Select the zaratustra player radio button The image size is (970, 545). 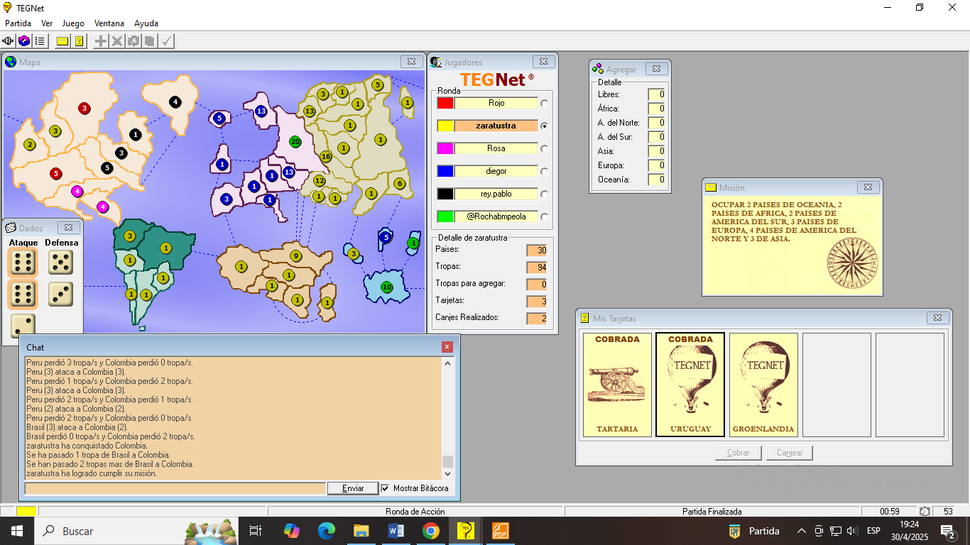(545, 126)
